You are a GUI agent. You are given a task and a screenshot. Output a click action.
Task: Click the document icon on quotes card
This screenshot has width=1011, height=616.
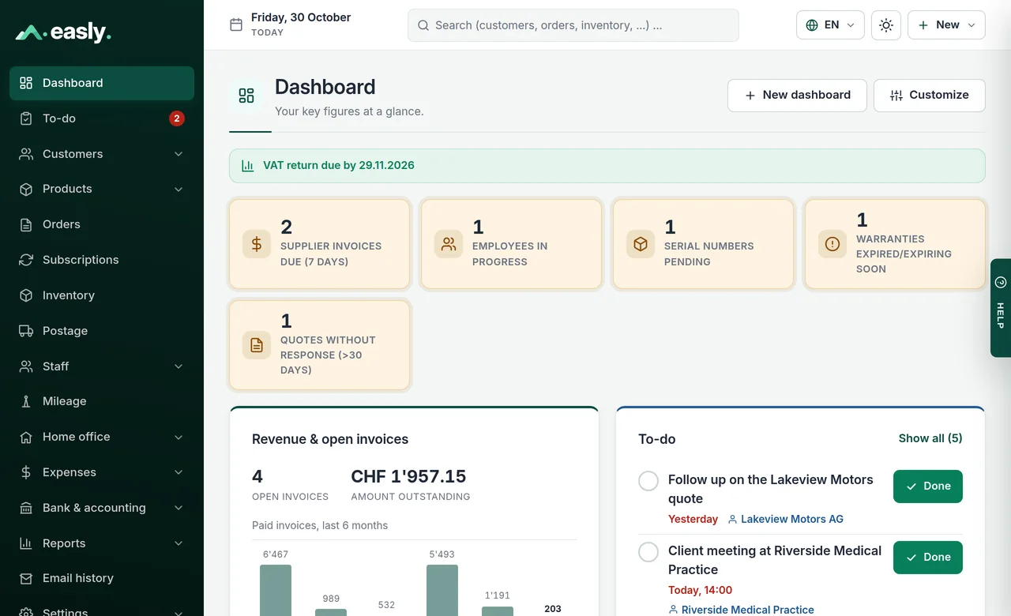point(257,345)
